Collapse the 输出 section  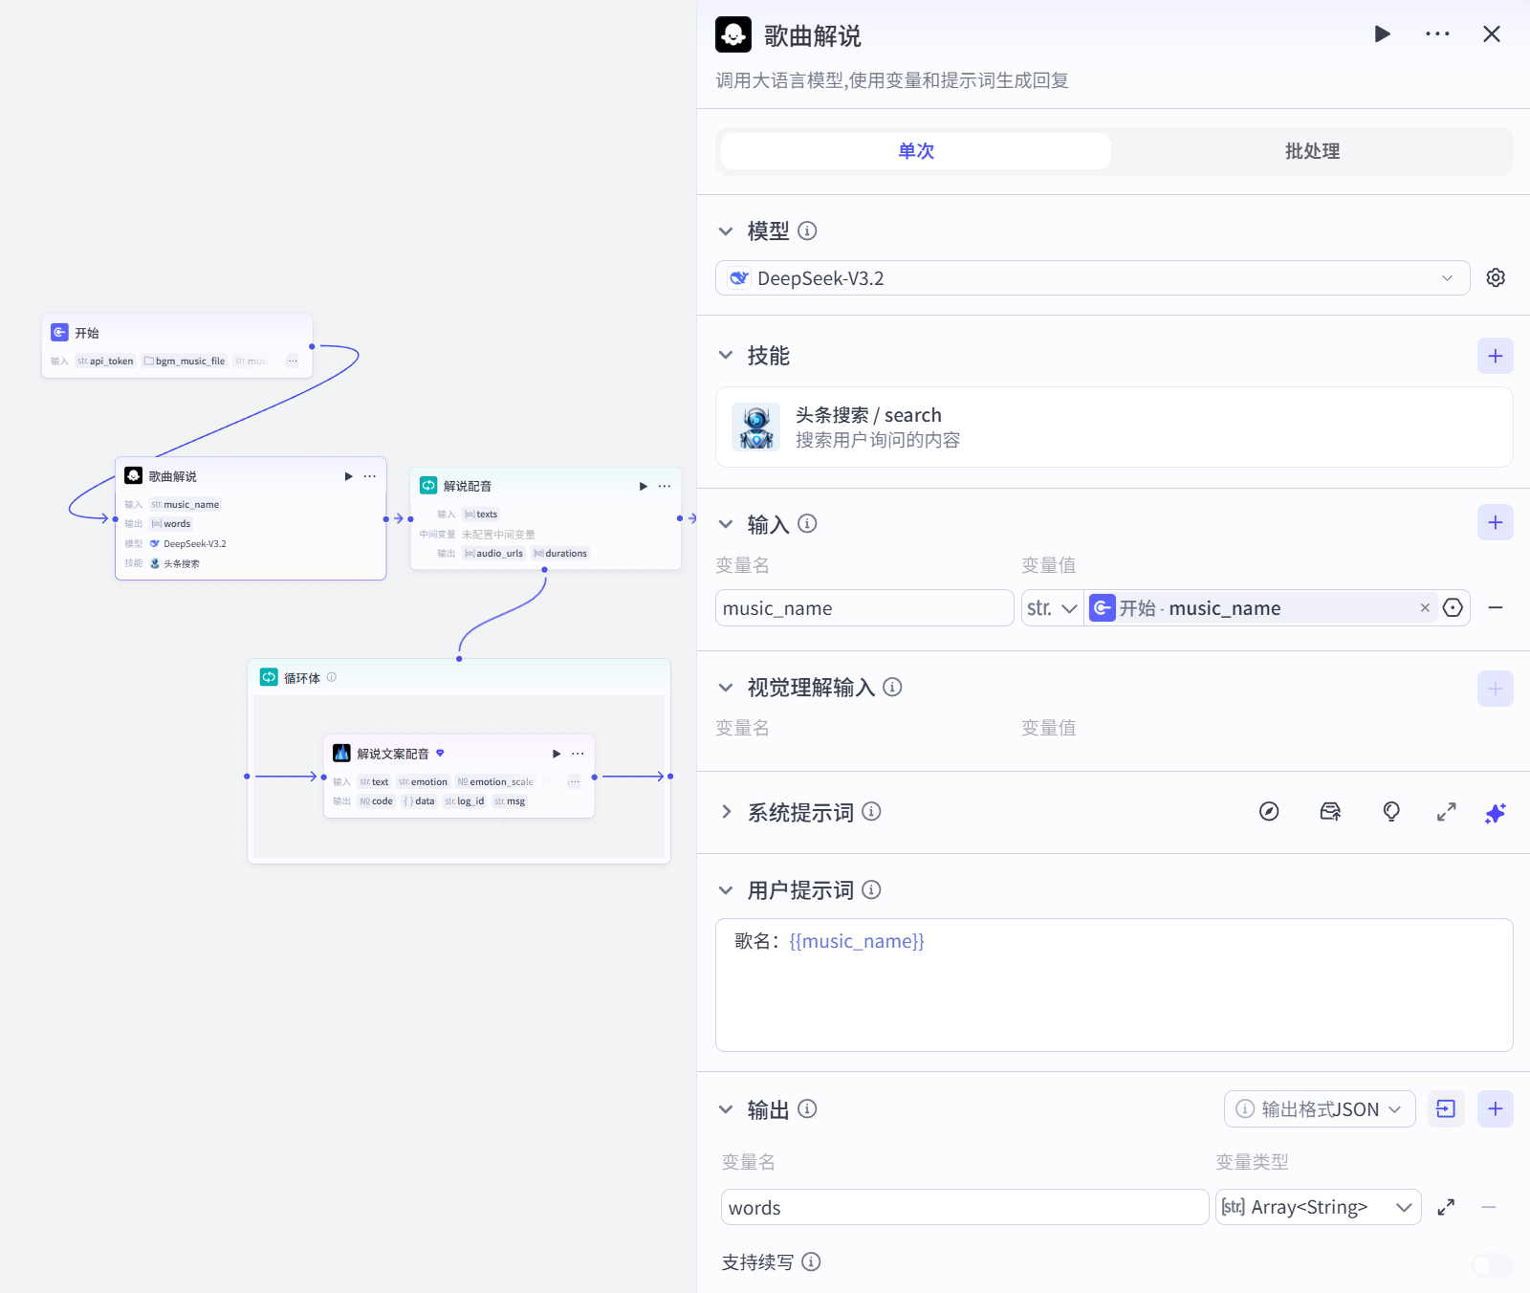[x=726, y=1109]
